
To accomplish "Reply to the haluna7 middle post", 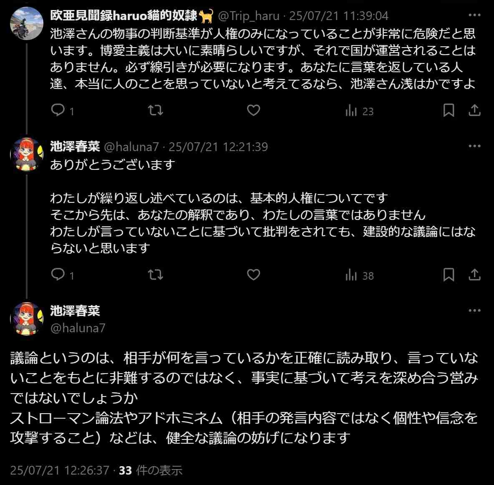I will point(58,275).
